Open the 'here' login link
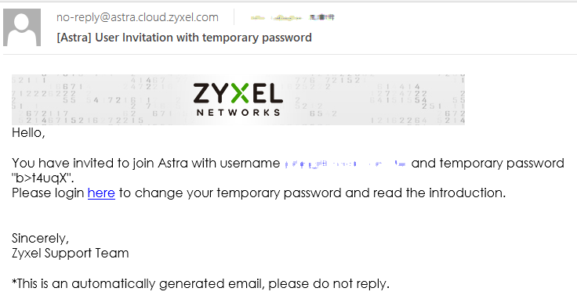The image size is (577, 306). coord(101,193)
